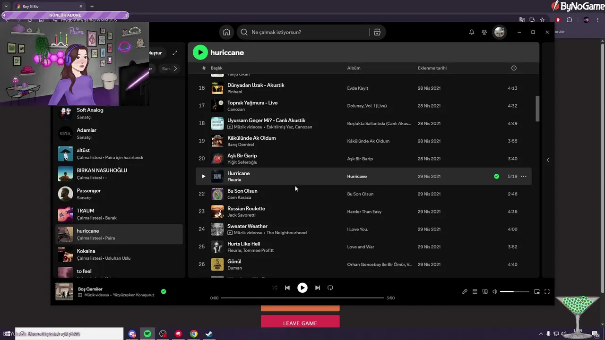
Task: Toggle saved checkmark on Hurricane row
Action: pyautogui.click(x=496, y=176)
